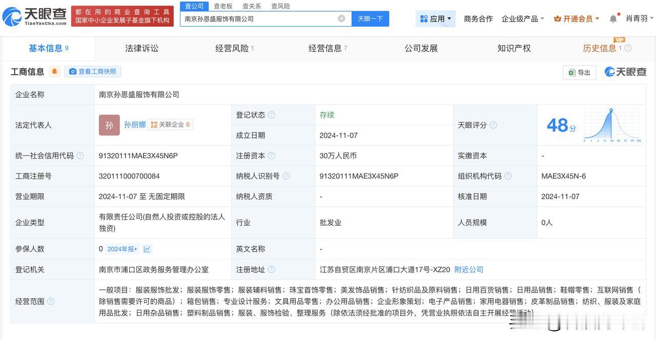Select registration number 320111000700084
Viewport: 656px width, 340px height.
(129, 176)
